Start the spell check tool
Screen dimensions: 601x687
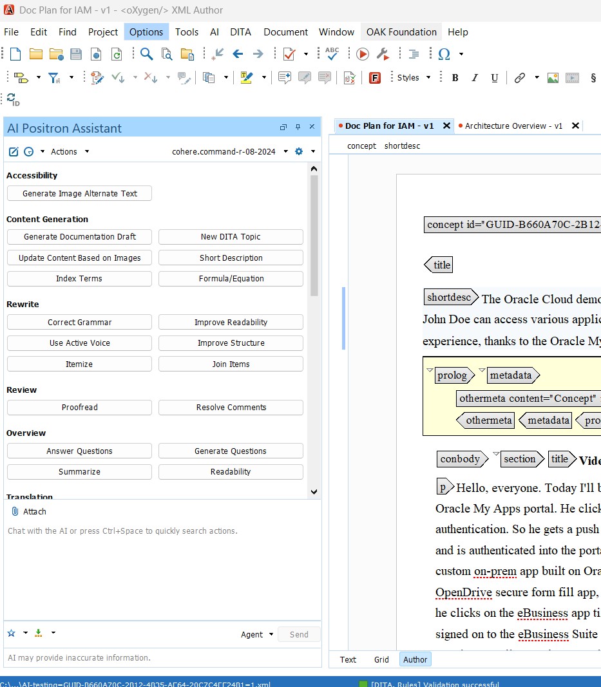(330, 54)
